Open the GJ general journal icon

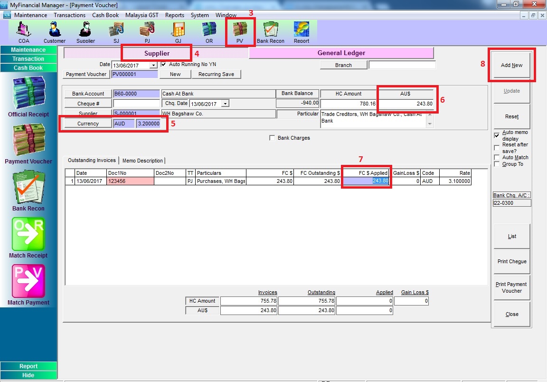coord(178,31)
